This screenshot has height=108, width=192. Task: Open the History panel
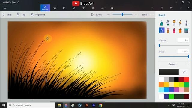171,8
